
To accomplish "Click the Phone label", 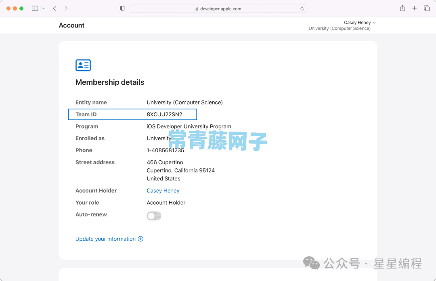I will [84, 150].
